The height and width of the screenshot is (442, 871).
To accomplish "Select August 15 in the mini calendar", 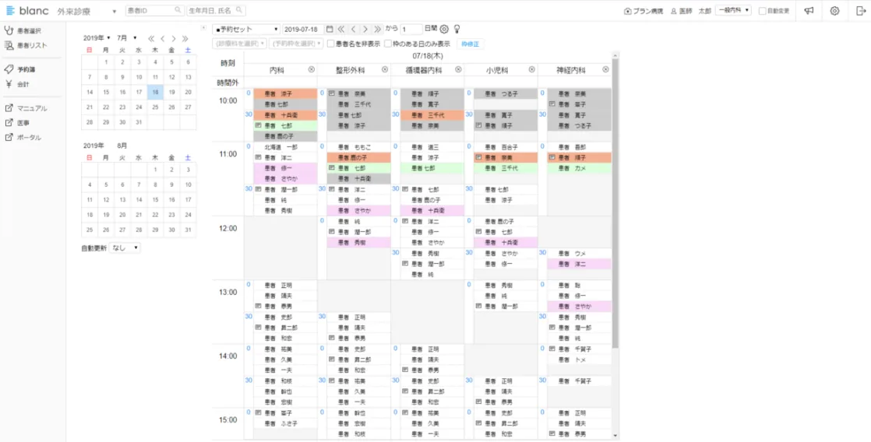I will (156, 199).
